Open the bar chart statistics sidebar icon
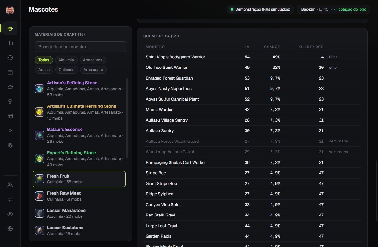Image resolution: width=378 pixels, height=247 pixels. coord(10,43)
